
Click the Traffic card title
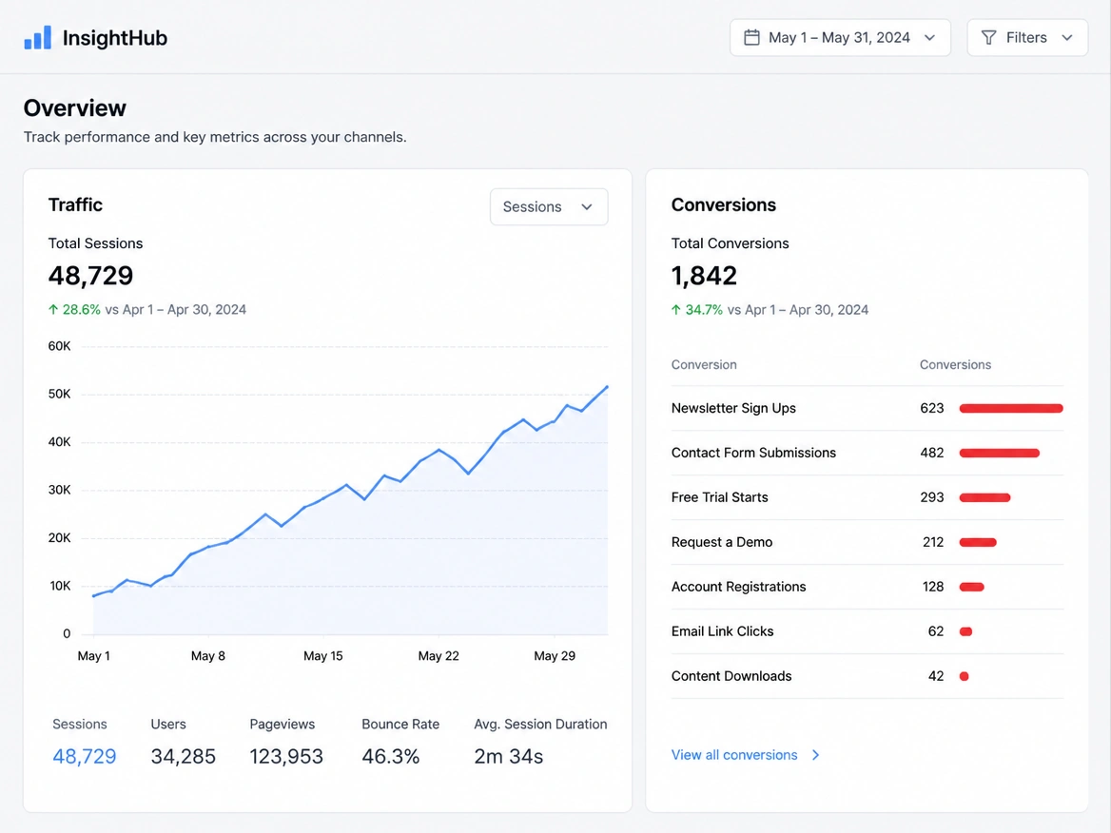pyautogui.click(x=75, y=204)
